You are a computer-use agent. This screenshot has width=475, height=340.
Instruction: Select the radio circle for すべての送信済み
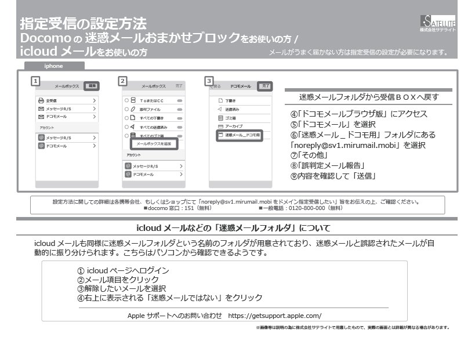coord(126,127)
